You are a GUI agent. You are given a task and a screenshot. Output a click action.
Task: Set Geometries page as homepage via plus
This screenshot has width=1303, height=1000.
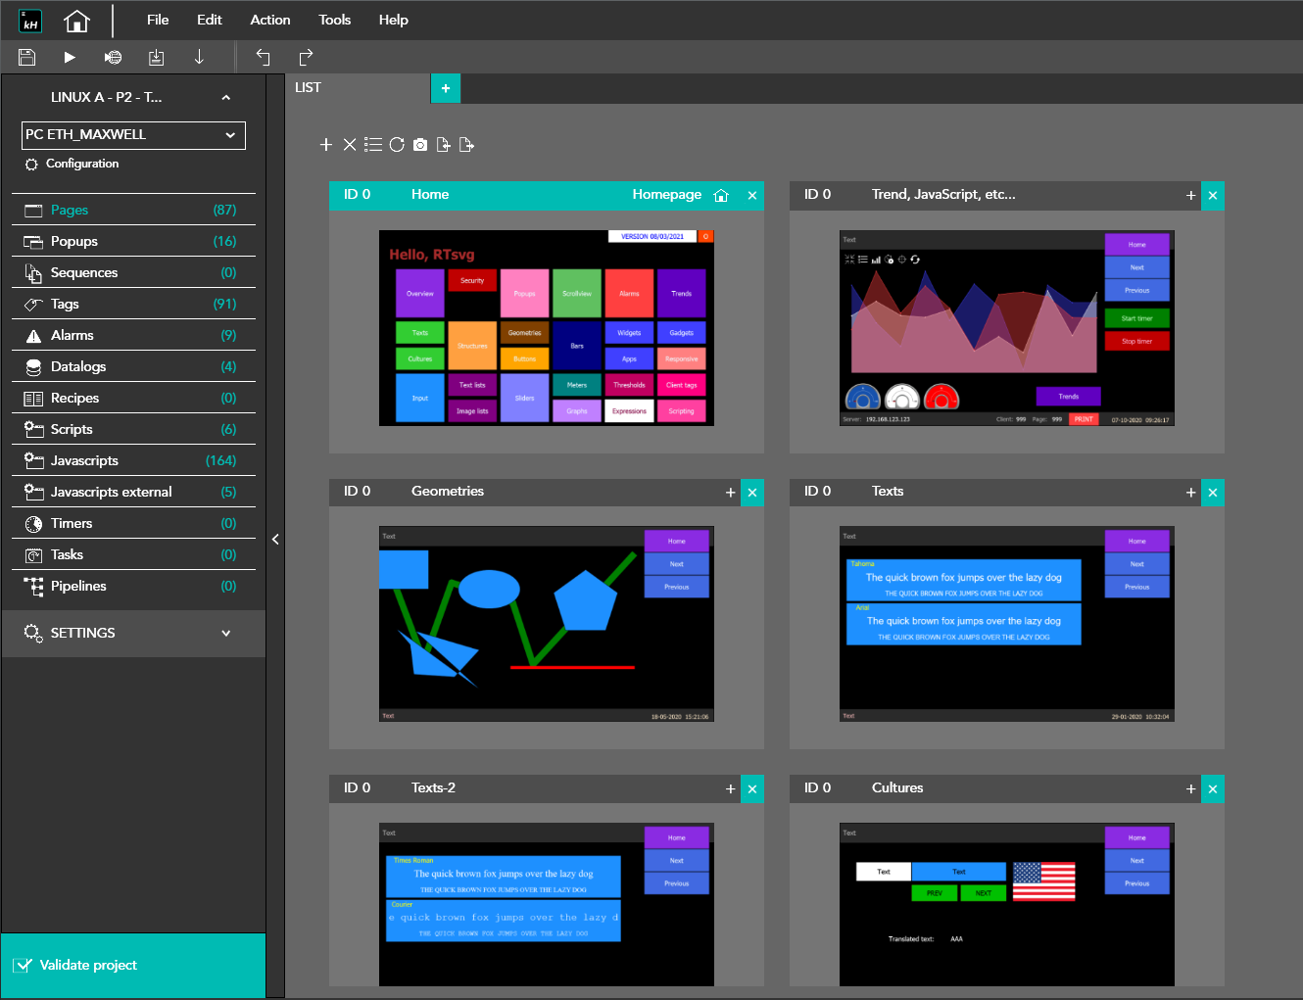click(x=730, y=493)
